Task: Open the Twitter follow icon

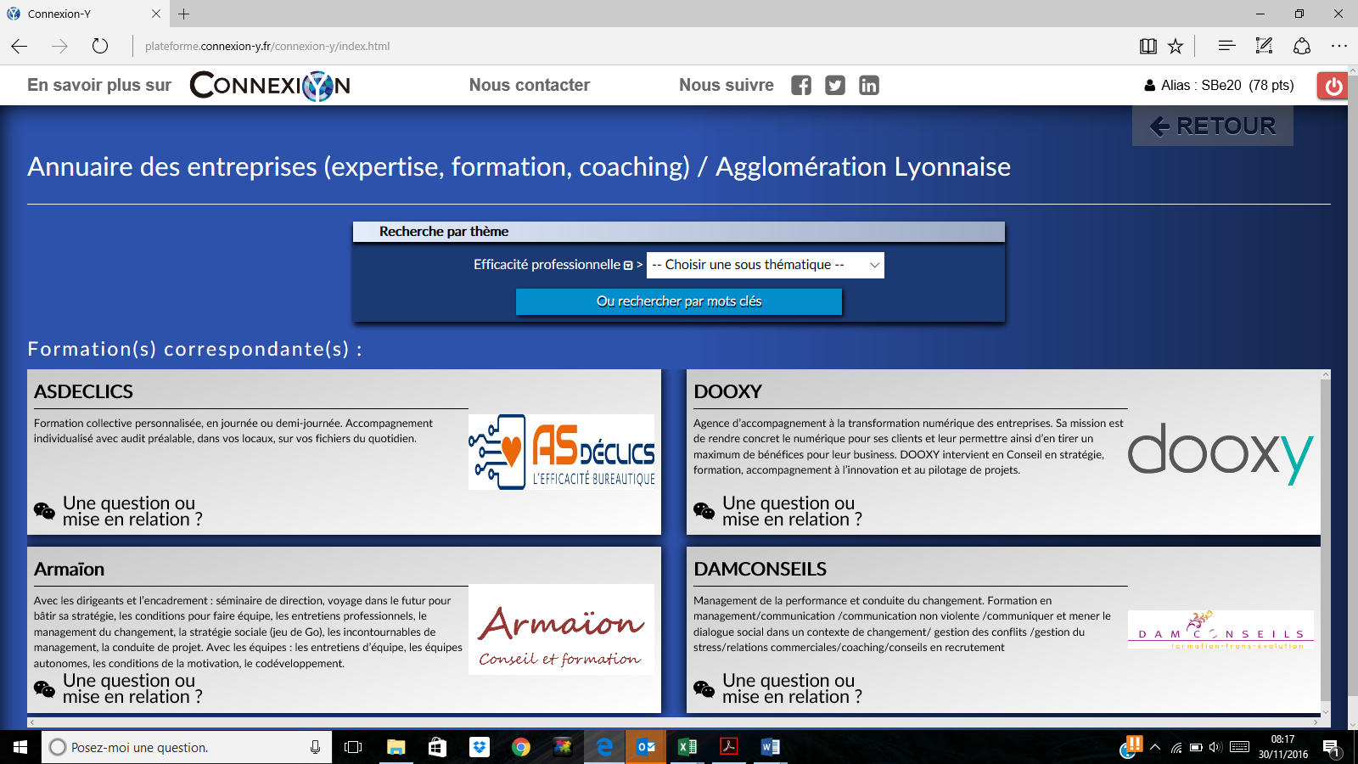Action: (x=835, y=85)
